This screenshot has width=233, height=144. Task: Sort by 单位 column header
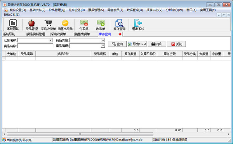115,54
